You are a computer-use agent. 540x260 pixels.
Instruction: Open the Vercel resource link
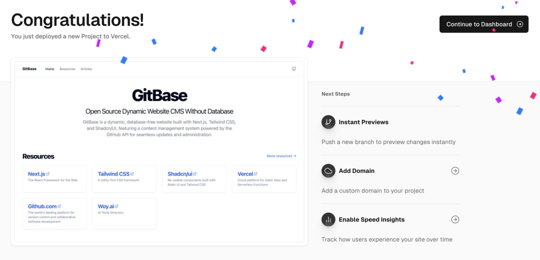coord(245,174)
